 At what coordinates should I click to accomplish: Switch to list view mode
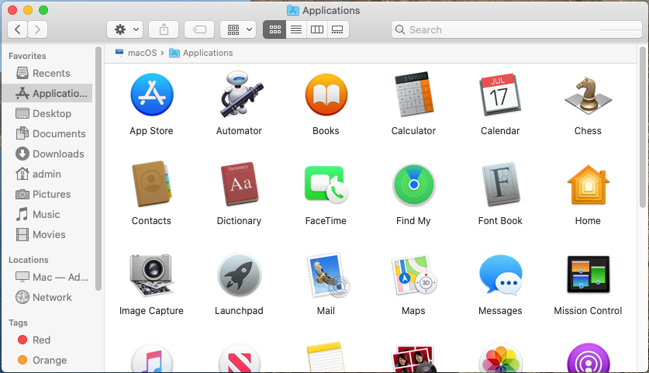point(295,29)
